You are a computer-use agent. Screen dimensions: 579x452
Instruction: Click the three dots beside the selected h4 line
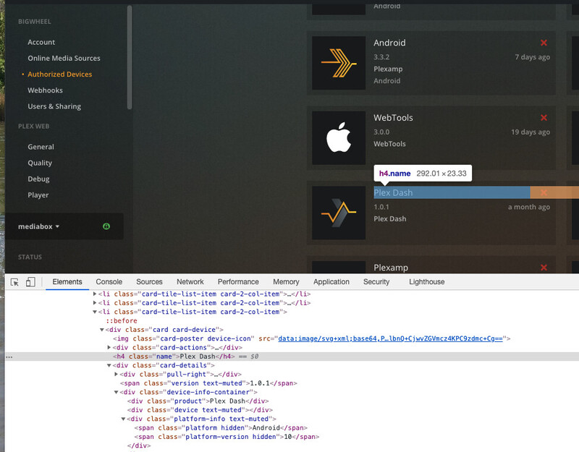coord(9,357)
